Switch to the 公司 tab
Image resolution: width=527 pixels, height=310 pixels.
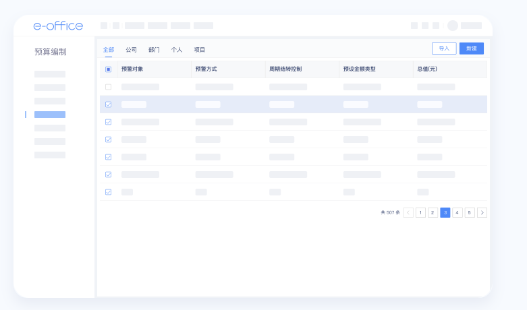pos(131,50)
